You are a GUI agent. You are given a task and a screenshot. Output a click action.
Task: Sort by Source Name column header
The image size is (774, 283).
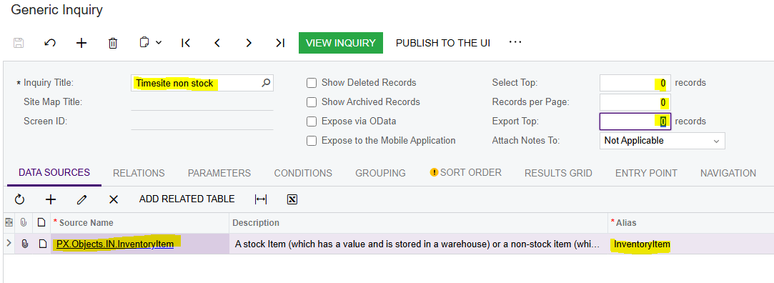[x=139, y=223]
